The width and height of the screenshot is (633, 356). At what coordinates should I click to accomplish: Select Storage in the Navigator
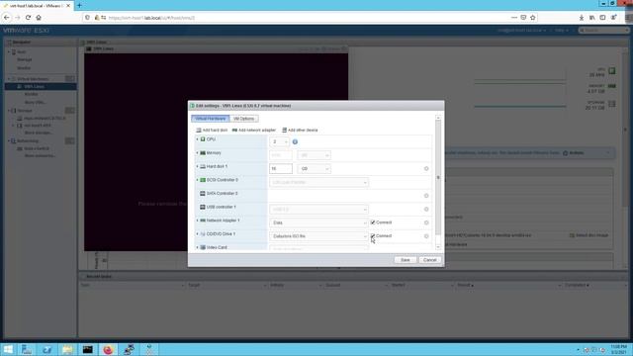24,110
